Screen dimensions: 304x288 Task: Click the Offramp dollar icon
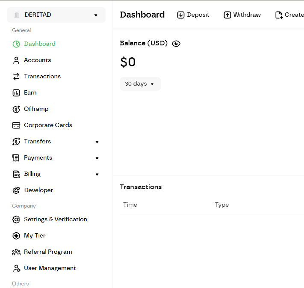16,109
